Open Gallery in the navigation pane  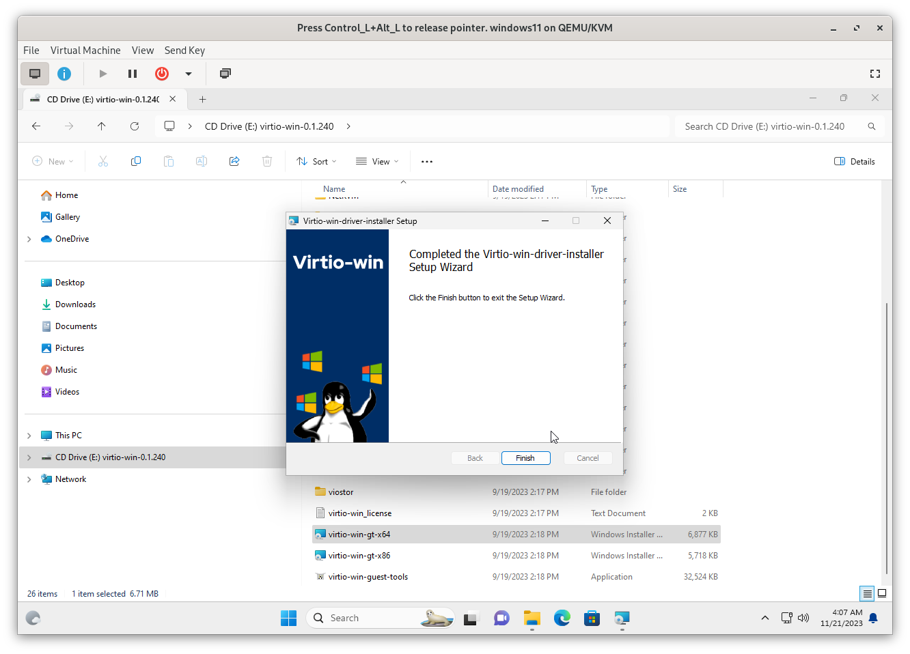[68, 217]
